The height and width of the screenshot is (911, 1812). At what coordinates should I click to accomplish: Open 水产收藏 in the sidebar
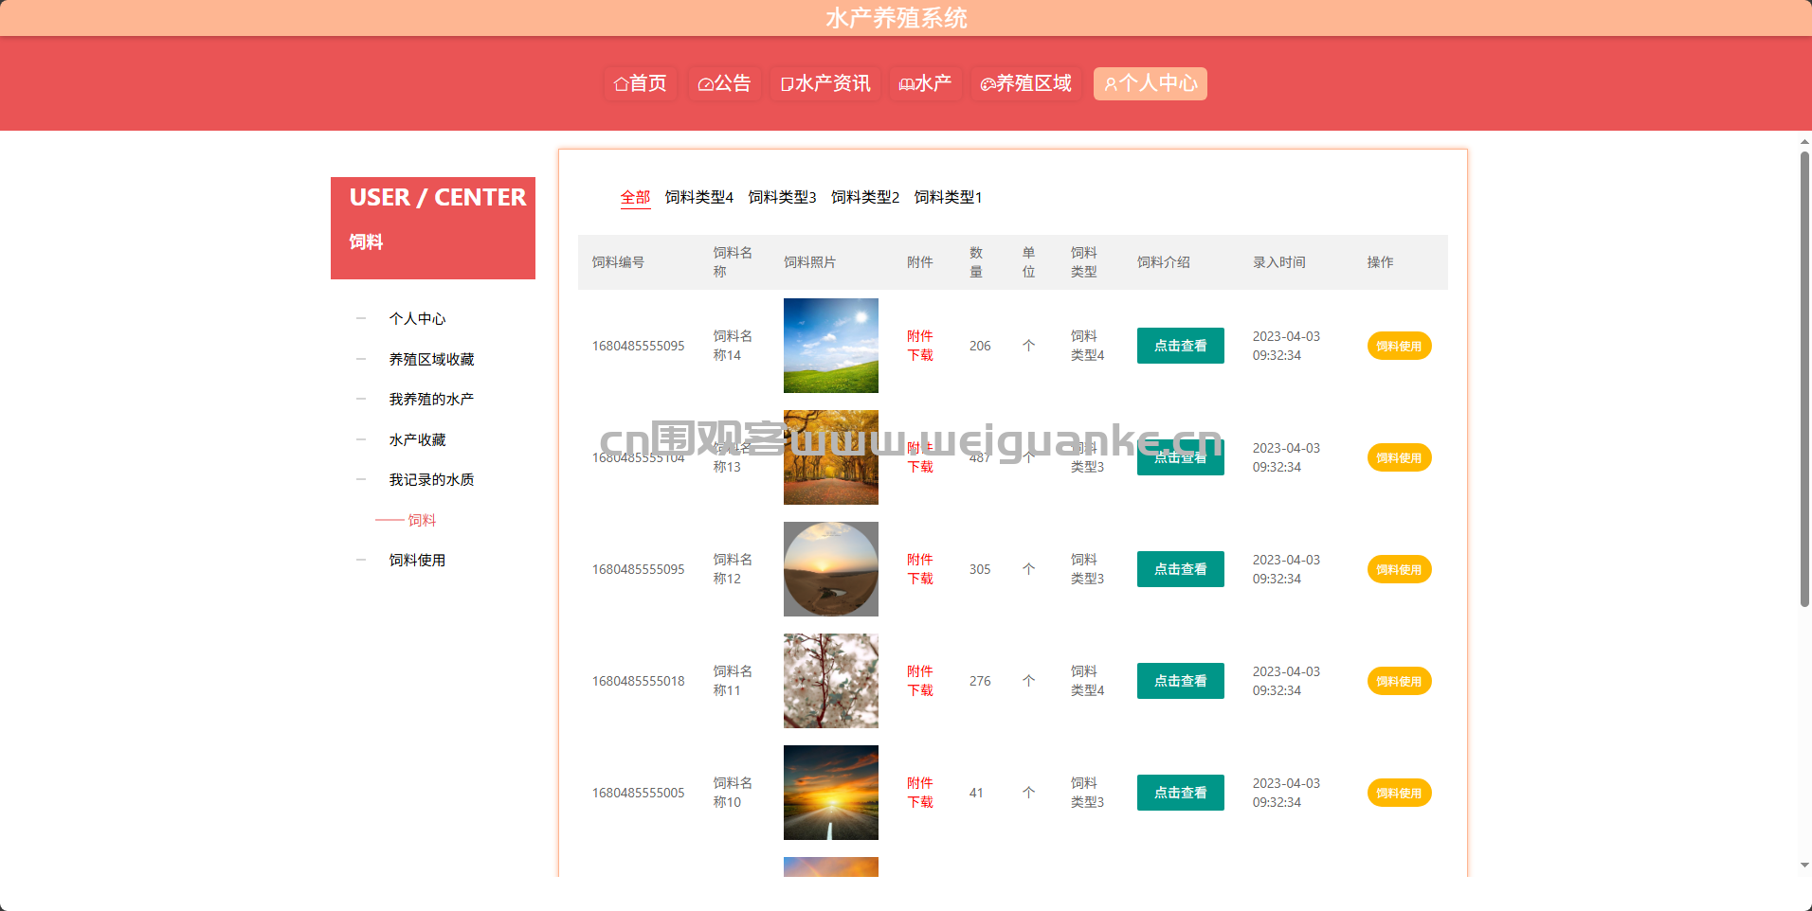417,439
